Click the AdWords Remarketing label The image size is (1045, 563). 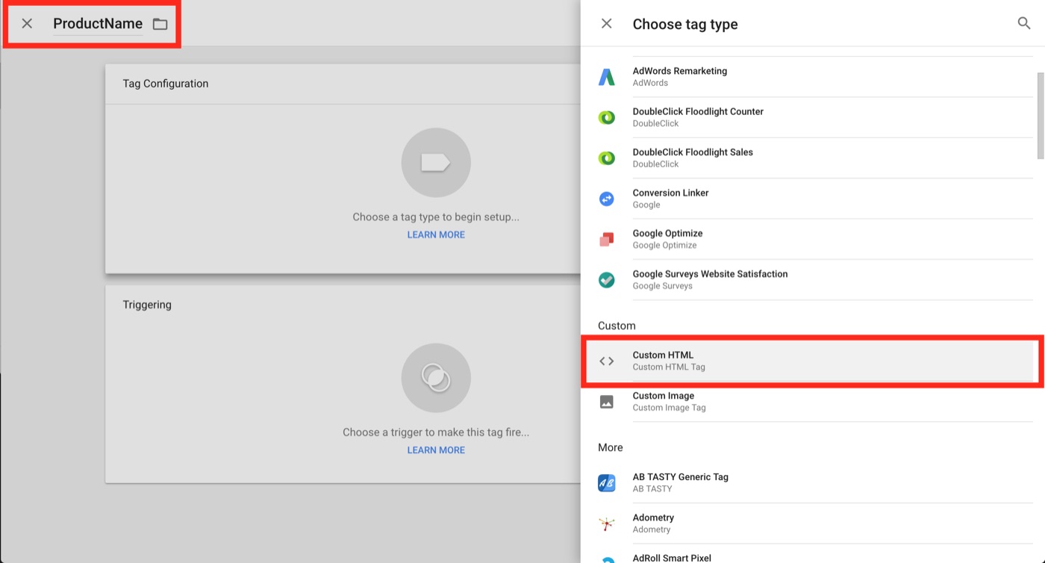click(x=679, y=71)
